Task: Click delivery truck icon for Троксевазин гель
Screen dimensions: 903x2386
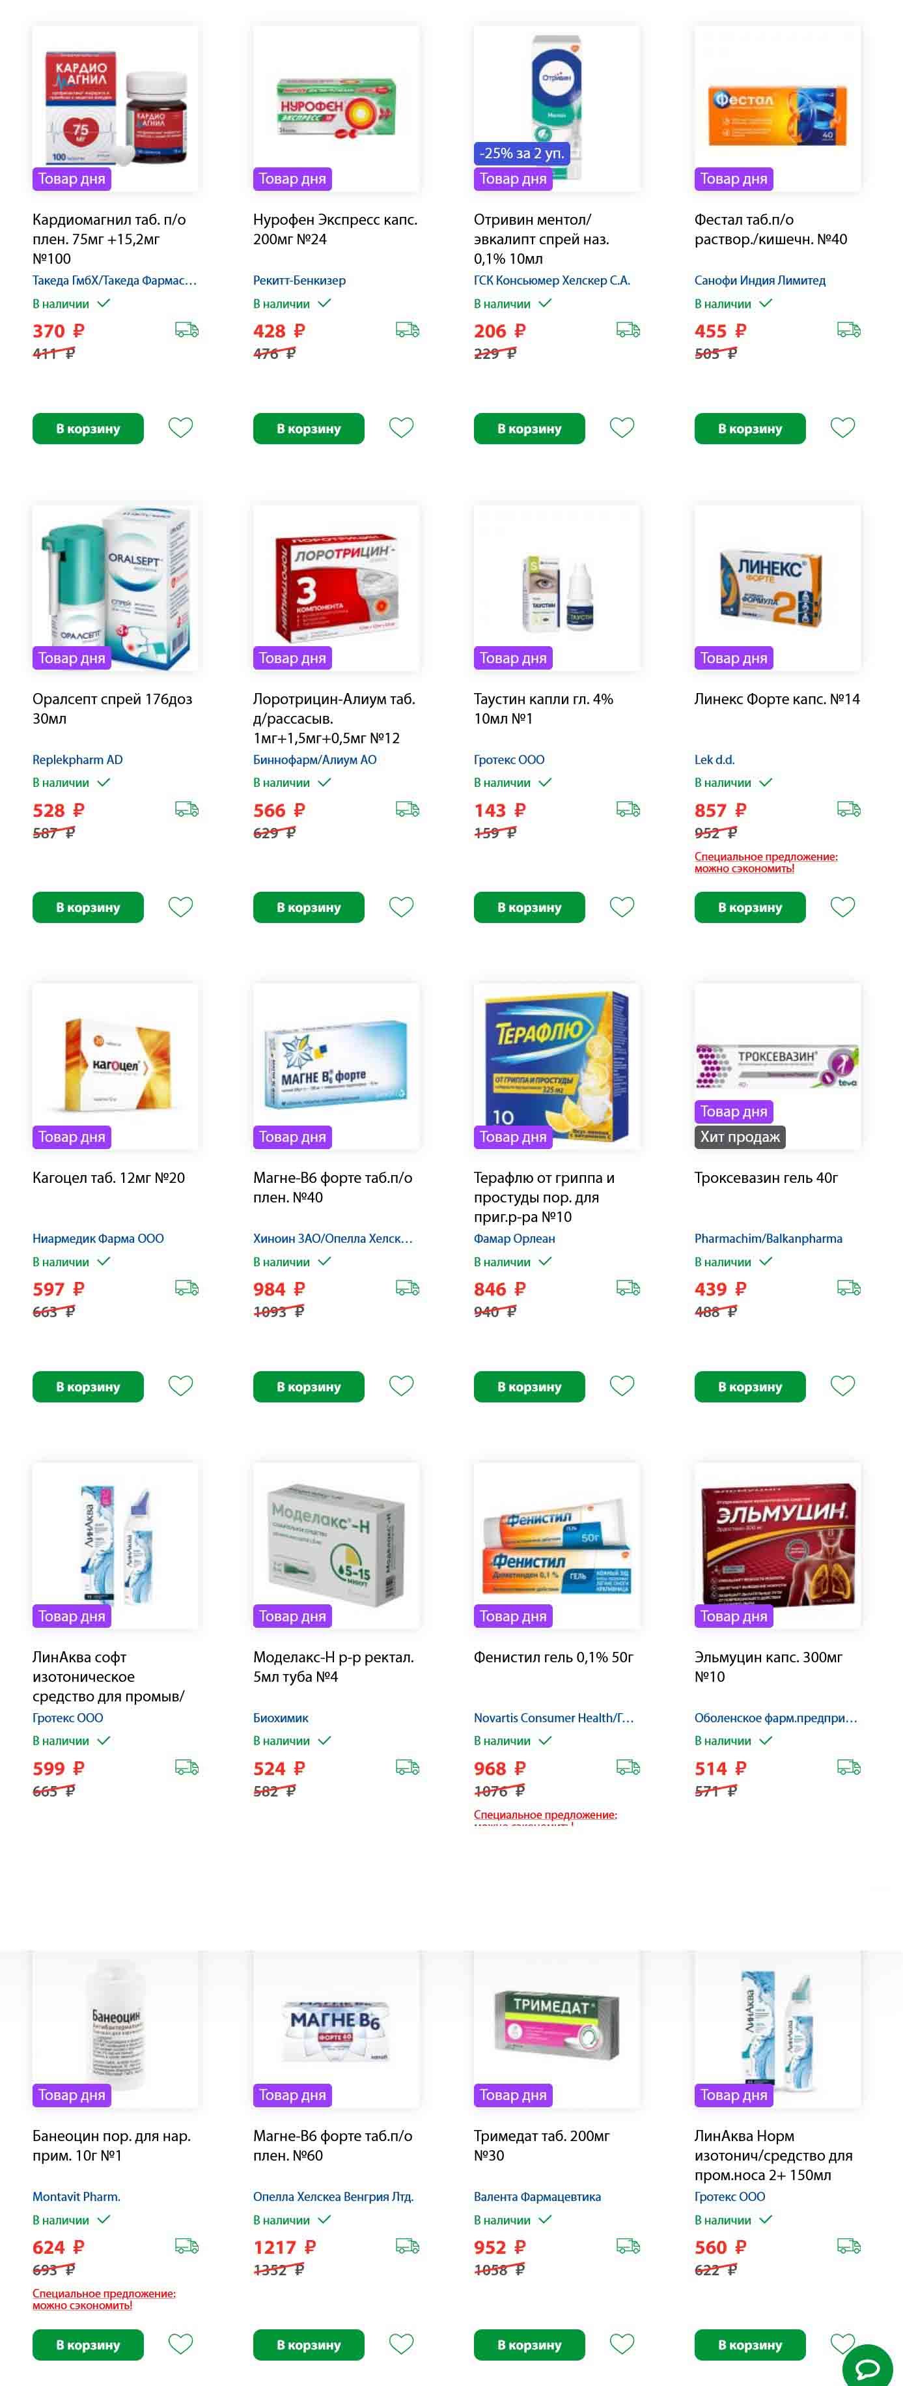Action: coord(849,1288)
